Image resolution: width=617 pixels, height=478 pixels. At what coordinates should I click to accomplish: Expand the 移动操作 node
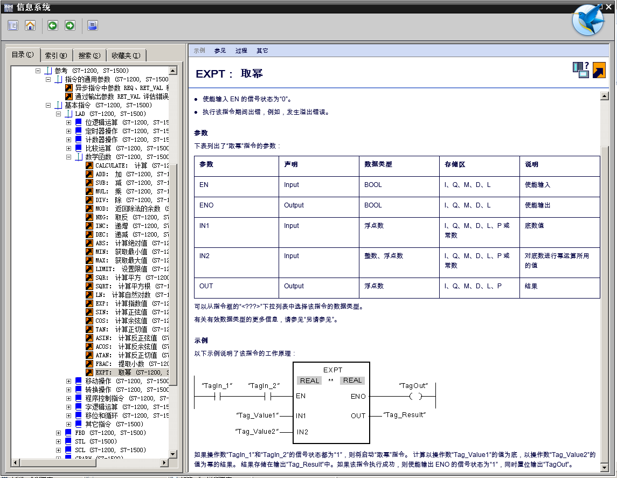point(69,382)
